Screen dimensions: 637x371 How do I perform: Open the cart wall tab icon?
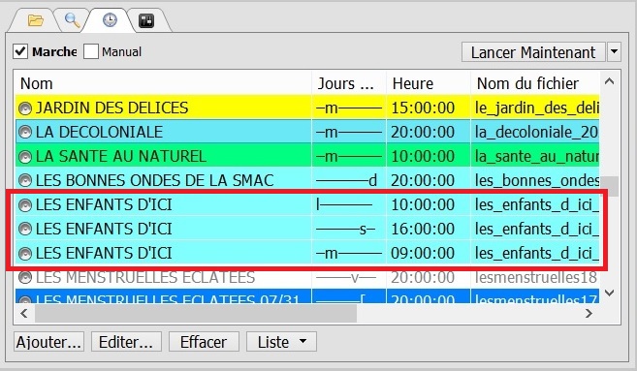[x=146, y=20]
